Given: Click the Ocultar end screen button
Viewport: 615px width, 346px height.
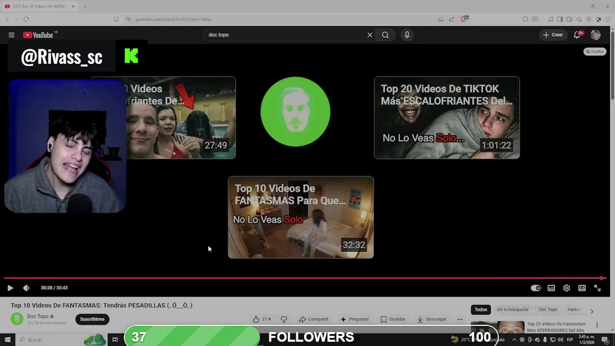Looking at the screenshot, I should [x=595, y=51].
